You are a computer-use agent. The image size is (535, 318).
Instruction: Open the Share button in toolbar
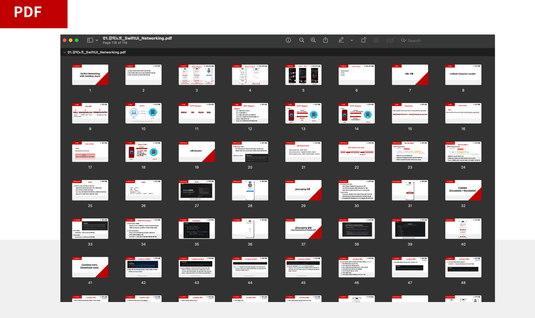(x=325, y=40)
